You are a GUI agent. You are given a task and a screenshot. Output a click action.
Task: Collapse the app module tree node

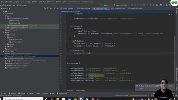click(x=1, y=11)
